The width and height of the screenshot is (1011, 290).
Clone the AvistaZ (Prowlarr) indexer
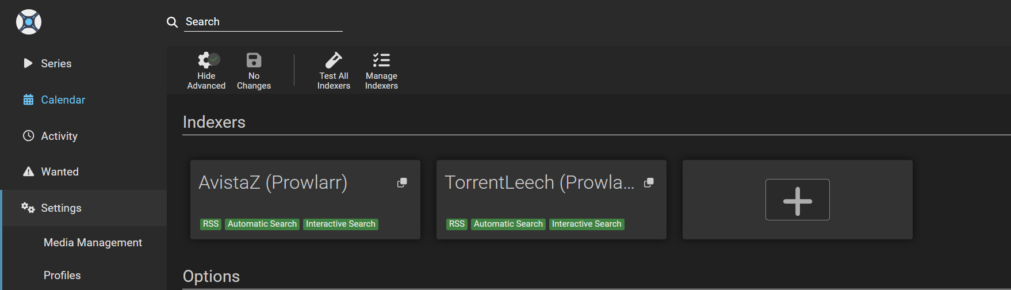[402, 182]
